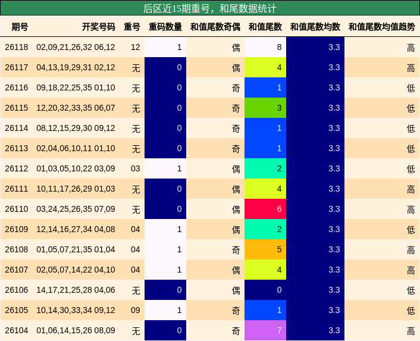
Task: Click the 和值尾数均值趋势 column header
Action: click(x=382, y=27)
